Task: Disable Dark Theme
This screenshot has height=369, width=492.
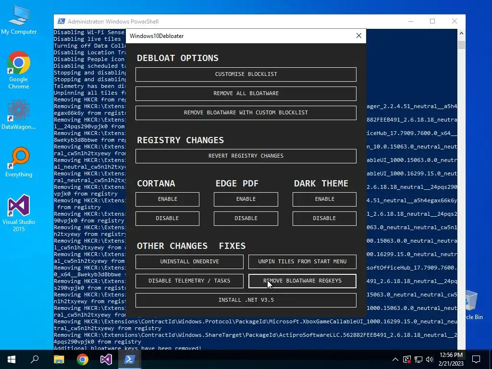Action: (x=324, y=219)
